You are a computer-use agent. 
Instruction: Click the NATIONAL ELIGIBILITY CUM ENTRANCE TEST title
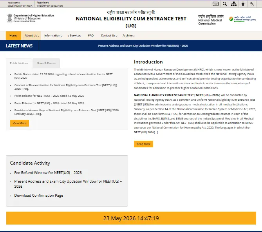click(x=131, y=22)
